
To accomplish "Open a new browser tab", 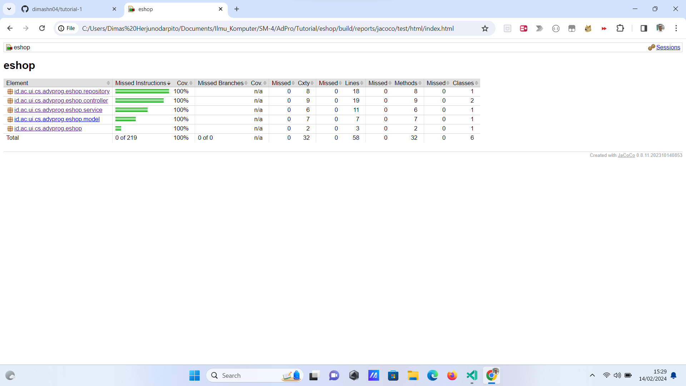I will point(237,9).
